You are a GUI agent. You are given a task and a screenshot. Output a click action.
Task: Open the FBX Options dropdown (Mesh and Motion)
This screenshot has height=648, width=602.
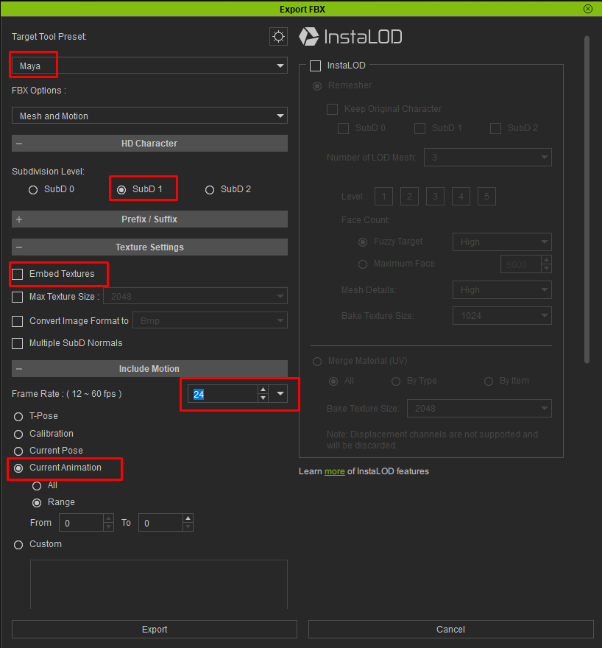coord(149,116)
